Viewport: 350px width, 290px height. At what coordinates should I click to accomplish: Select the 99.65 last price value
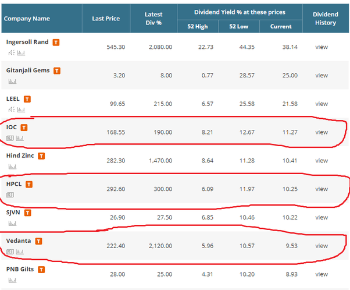117,104
